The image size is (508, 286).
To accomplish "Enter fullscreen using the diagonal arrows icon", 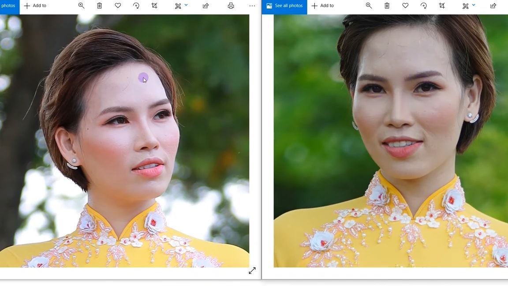I will pyautogui.click(x=252, y=271).
